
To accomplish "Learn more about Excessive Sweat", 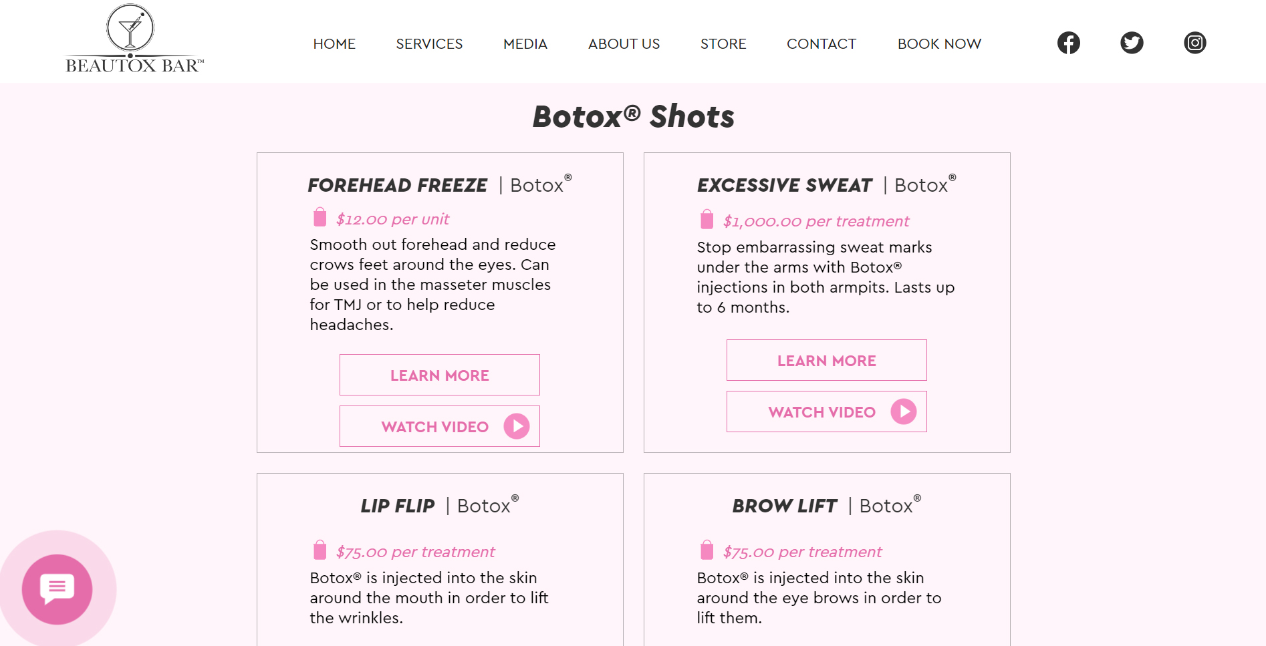I will click(x=827, y=360).
